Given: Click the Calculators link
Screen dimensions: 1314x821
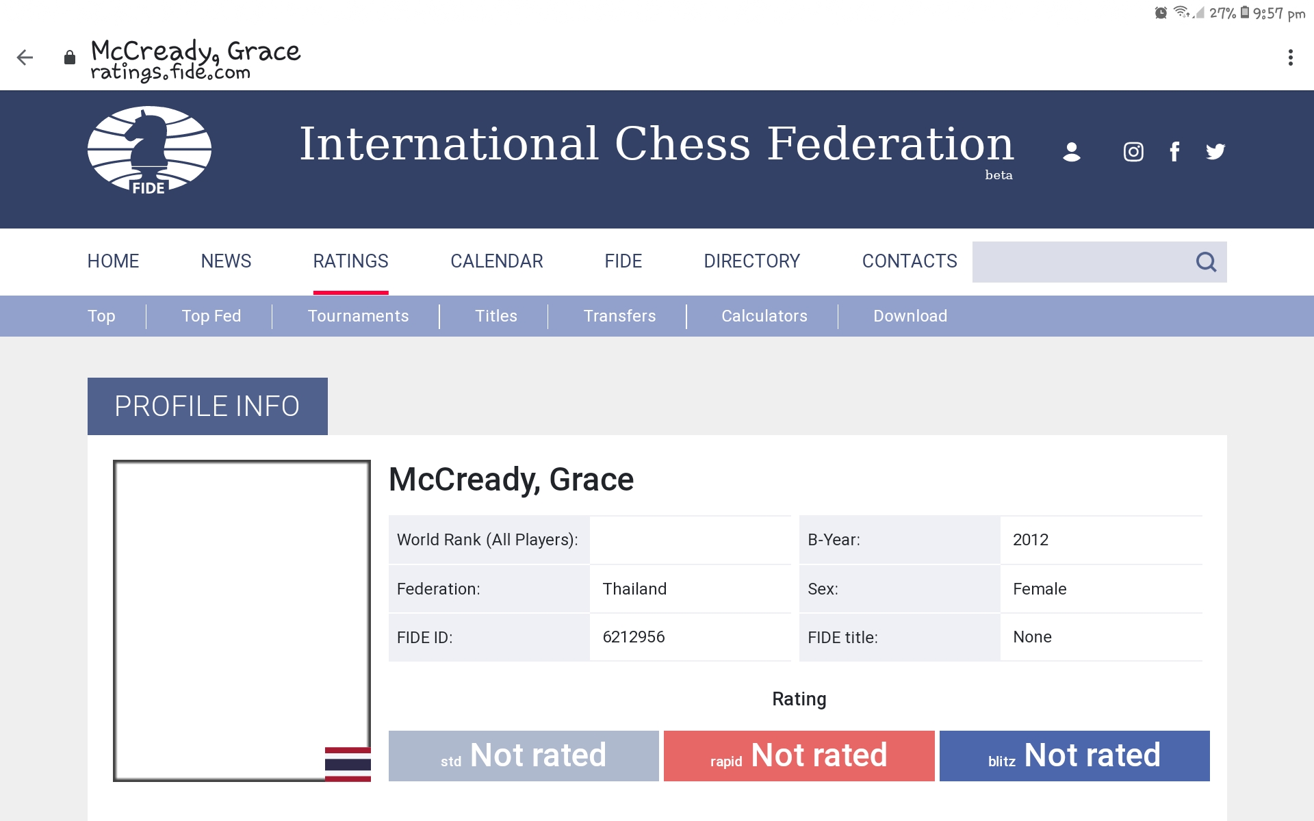Looking at the screenshot, I should click(x=764, y=316).
